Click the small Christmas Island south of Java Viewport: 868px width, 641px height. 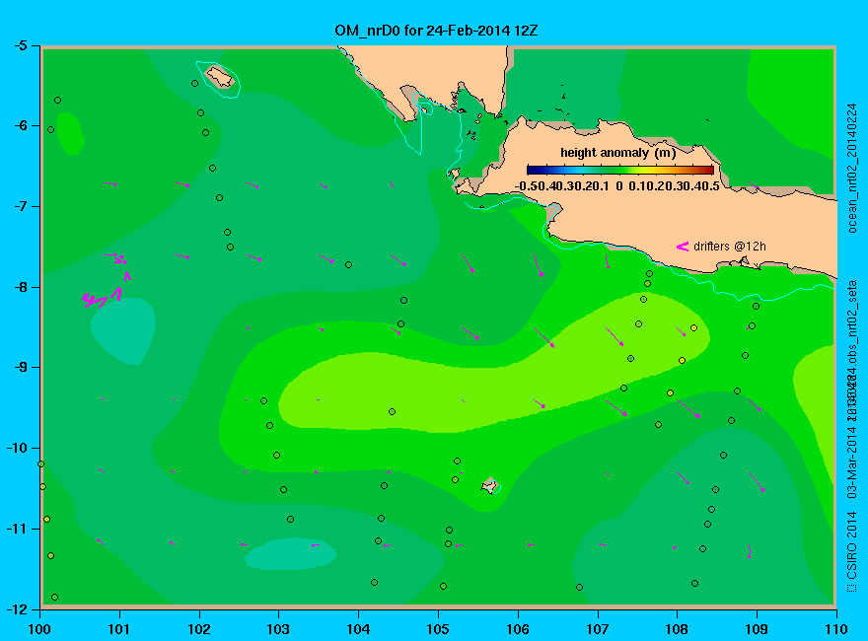point(490,485)
